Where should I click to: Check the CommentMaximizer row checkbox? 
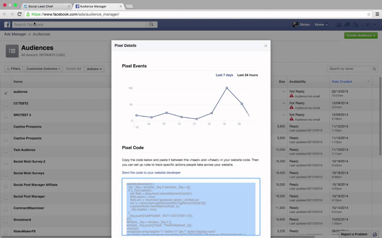coord(6,209)
